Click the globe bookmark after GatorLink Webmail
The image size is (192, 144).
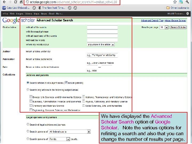34,8
